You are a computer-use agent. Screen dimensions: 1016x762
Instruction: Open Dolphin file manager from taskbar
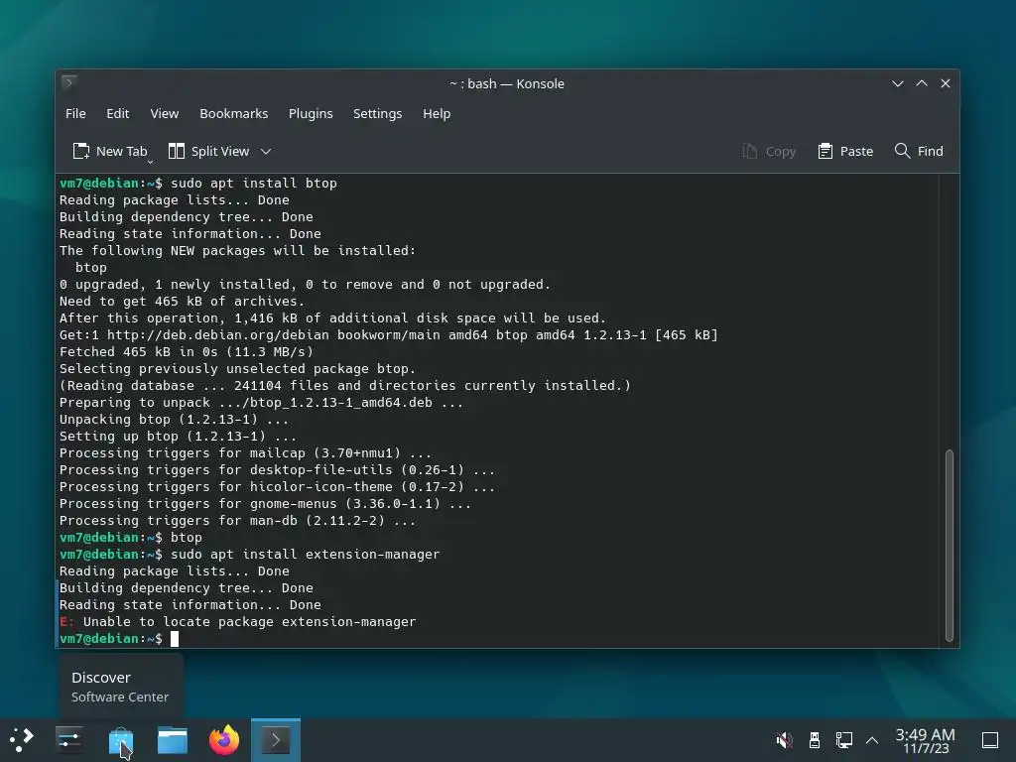click(173, 739)
